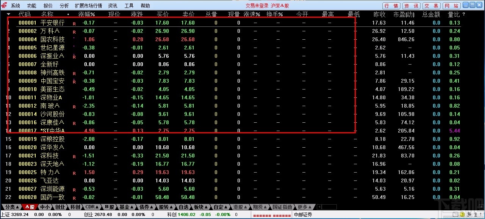The image size is (485, 219).
Task: Expand the 基金 tab menu
Action: [126, 207]
